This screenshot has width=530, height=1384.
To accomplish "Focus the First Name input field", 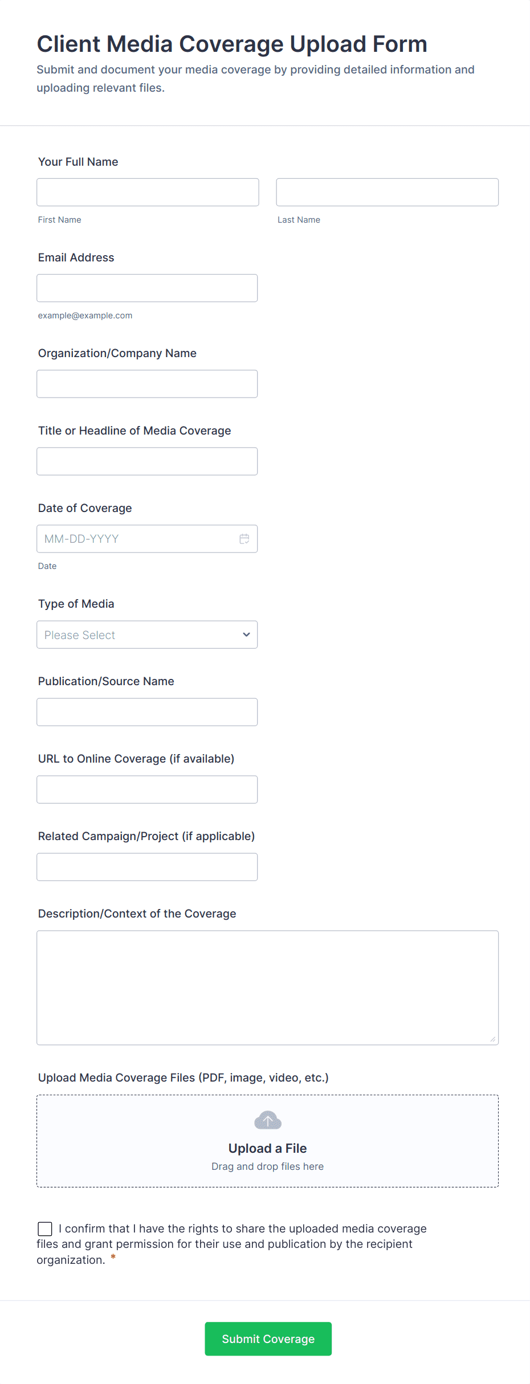I will point(148,193).
